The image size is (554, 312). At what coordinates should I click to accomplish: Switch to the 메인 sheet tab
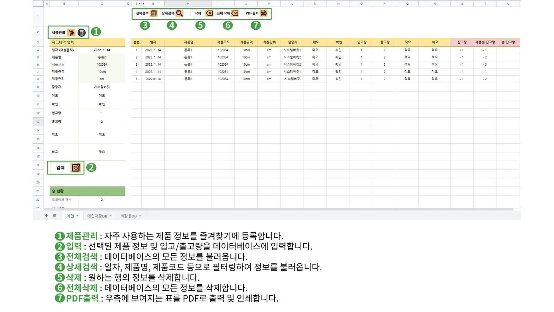coord(72,216)
